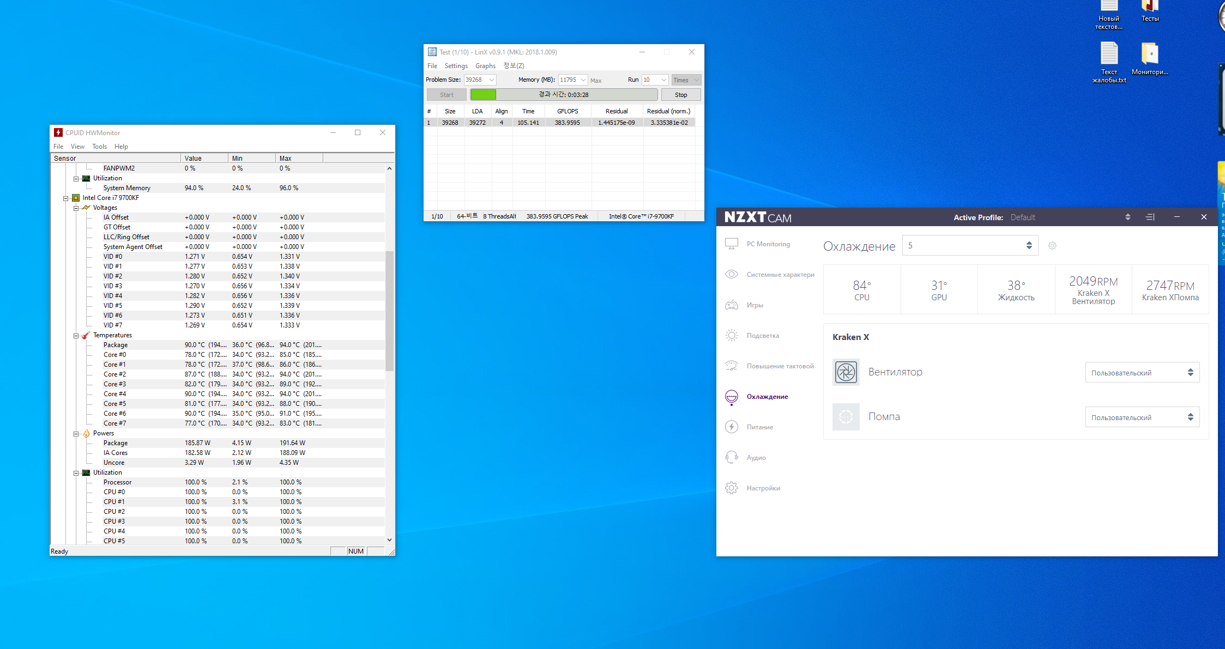Open the Вентилятор Пользовательский mode dropdown

click(1142, 373)
